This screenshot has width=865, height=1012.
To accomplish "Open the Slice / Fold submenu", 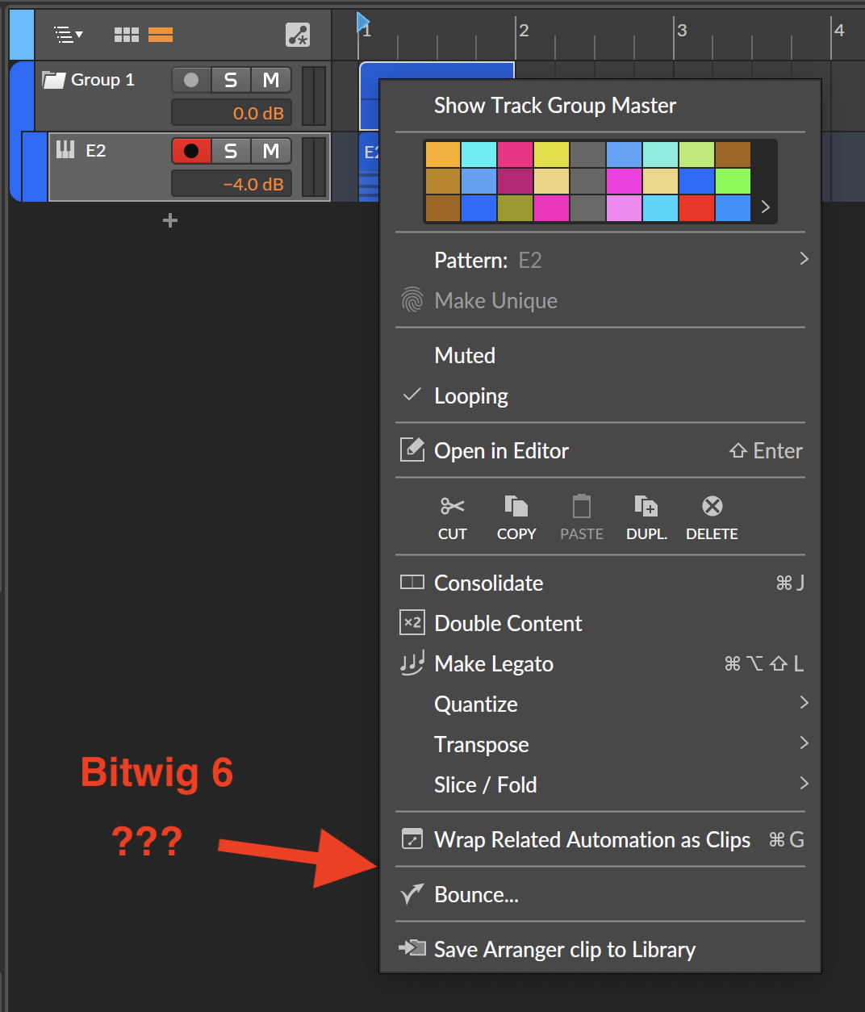I will (600, 785).
